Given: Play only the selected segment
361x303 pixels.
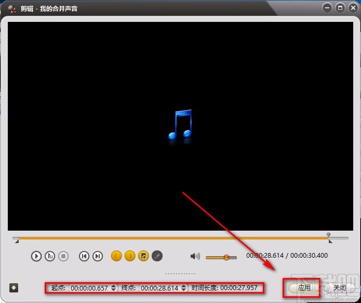Looking at the screenshot, I should tap(50, 256).
